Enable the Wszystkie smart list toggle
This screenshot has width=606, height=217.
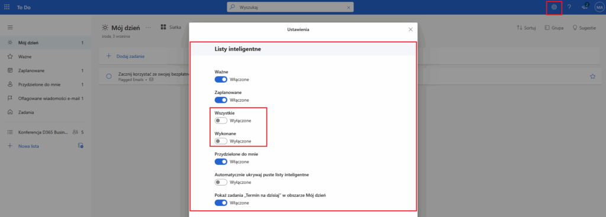221,121
